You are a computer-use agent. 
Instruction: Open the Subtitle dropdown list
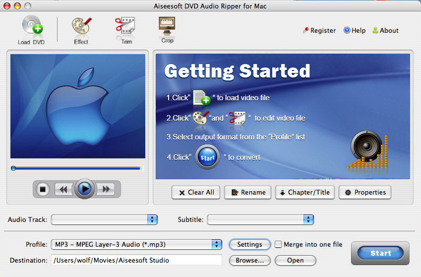(308, 219)
